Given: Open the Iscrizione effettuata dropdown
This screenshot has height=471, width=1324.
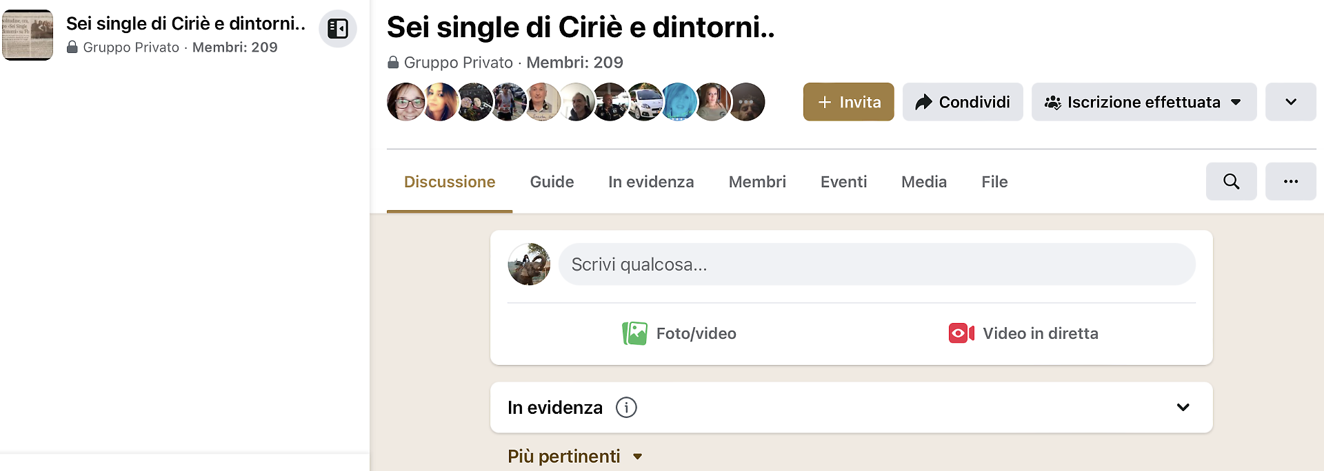Looking at the screenshot, I should click(x=1143, y=102).
